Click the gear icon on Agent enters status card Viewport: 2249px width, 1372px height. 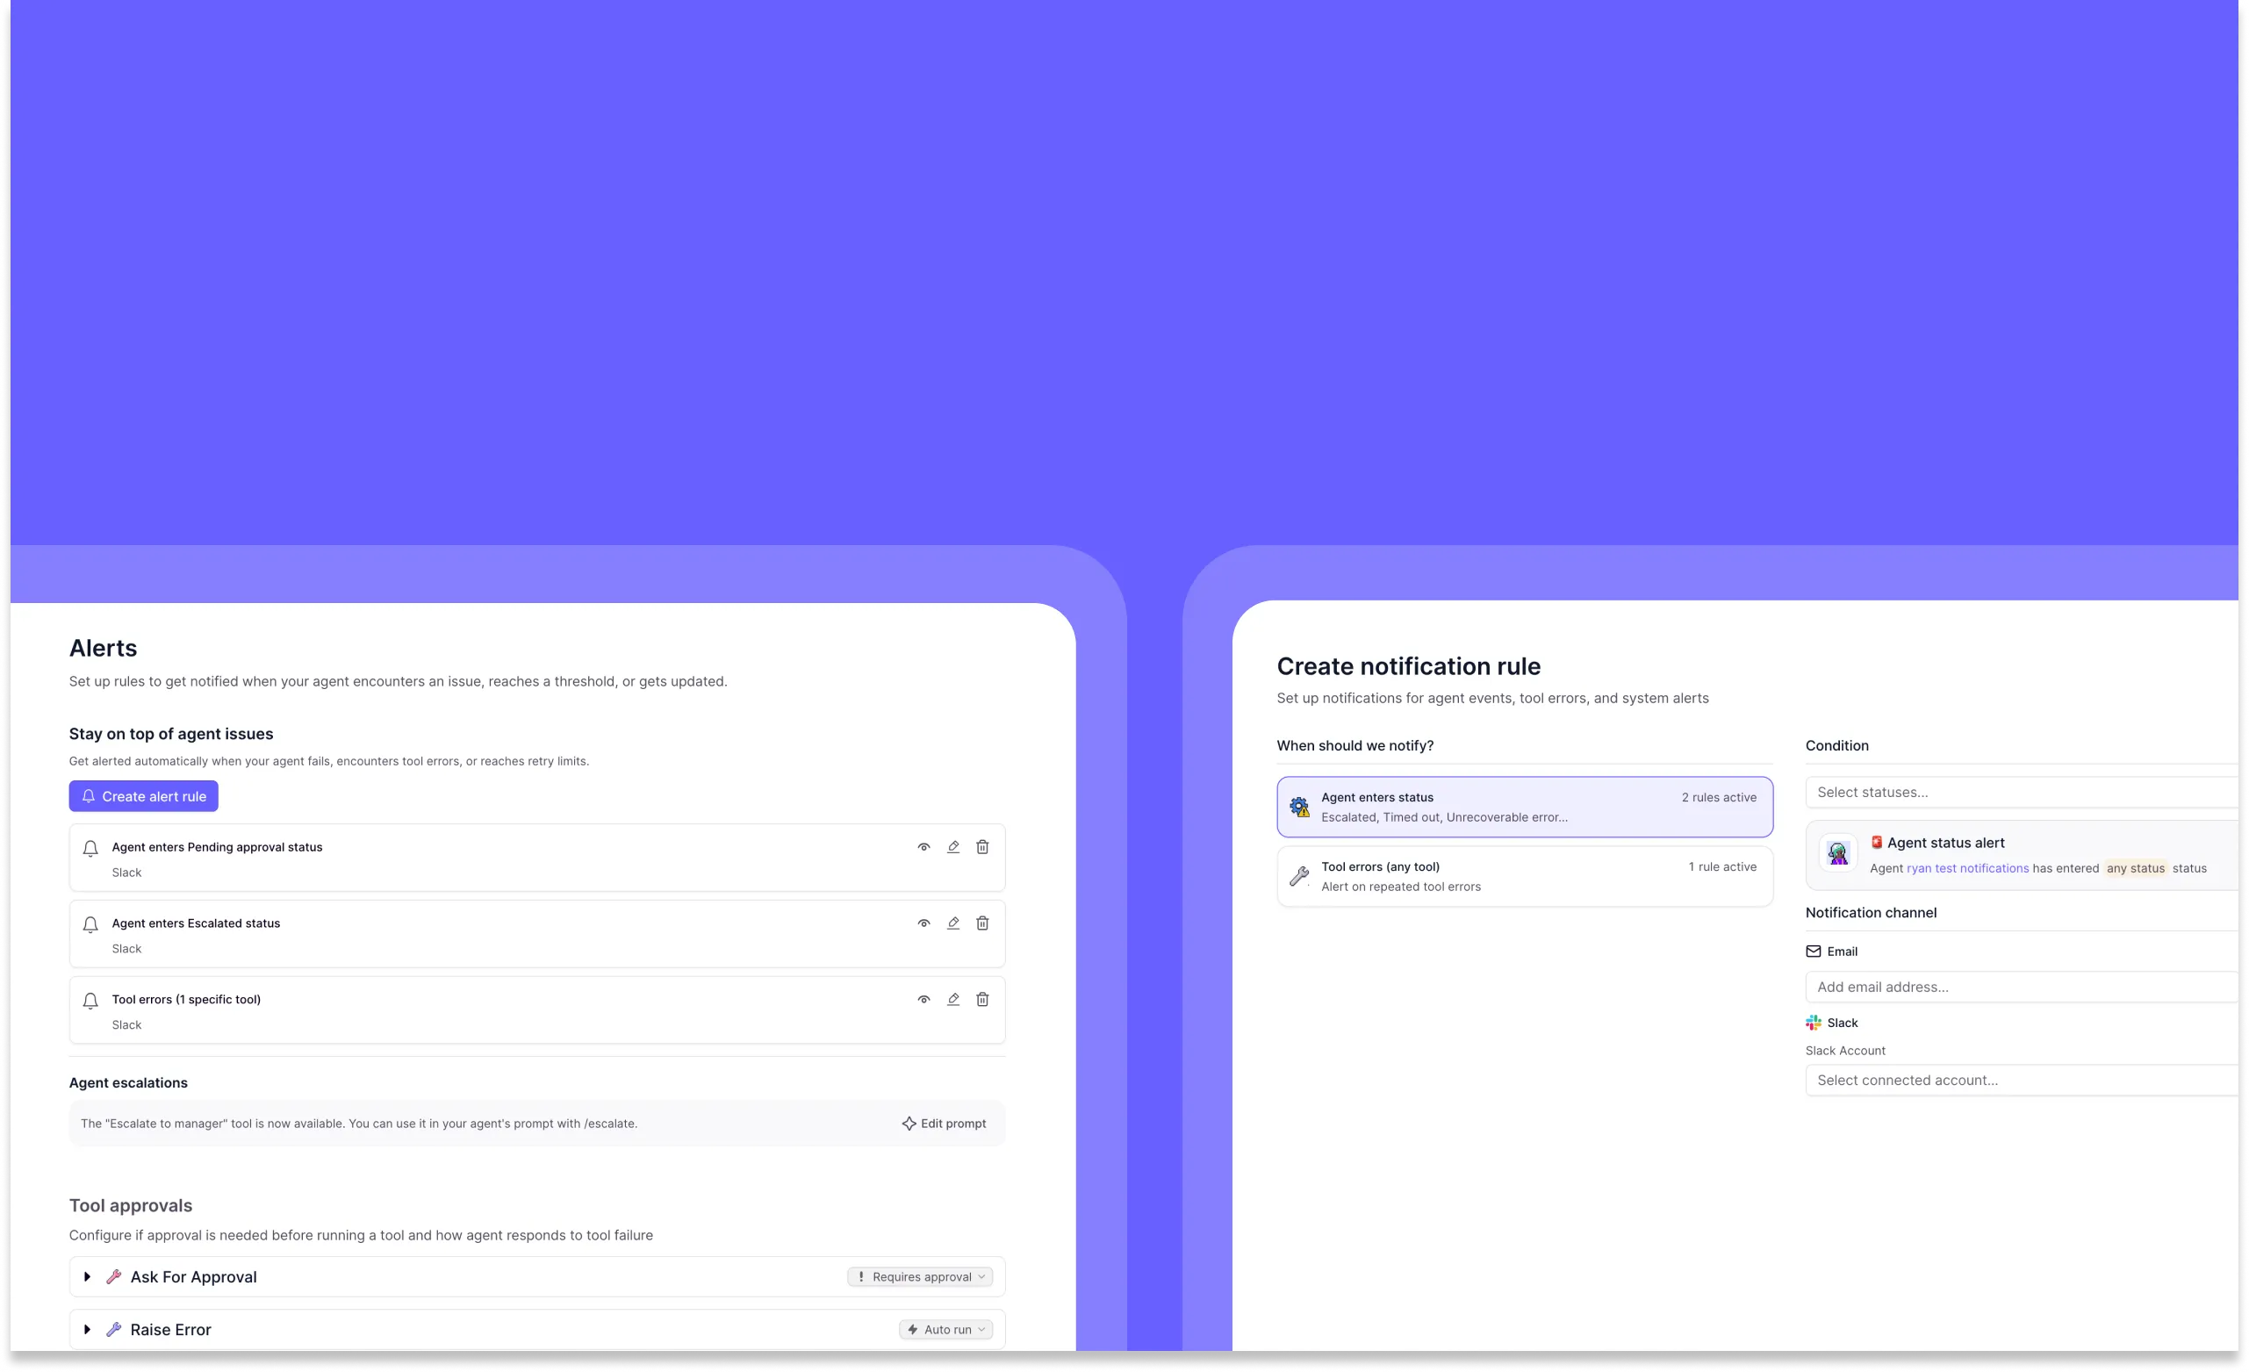click(x=1299, y=807)
